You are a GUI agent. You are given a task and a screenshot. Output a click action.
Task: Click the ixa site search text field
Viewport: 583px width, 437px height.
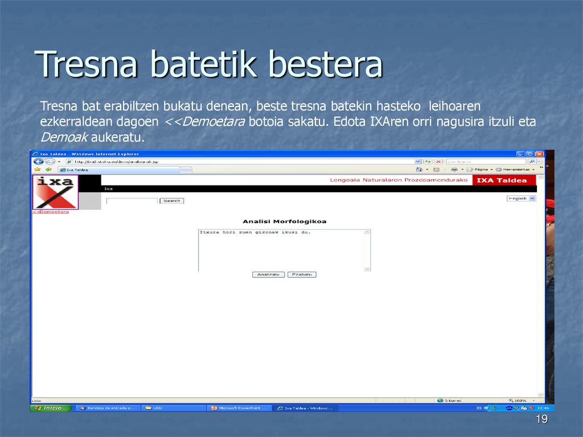(x=132, y=201)
